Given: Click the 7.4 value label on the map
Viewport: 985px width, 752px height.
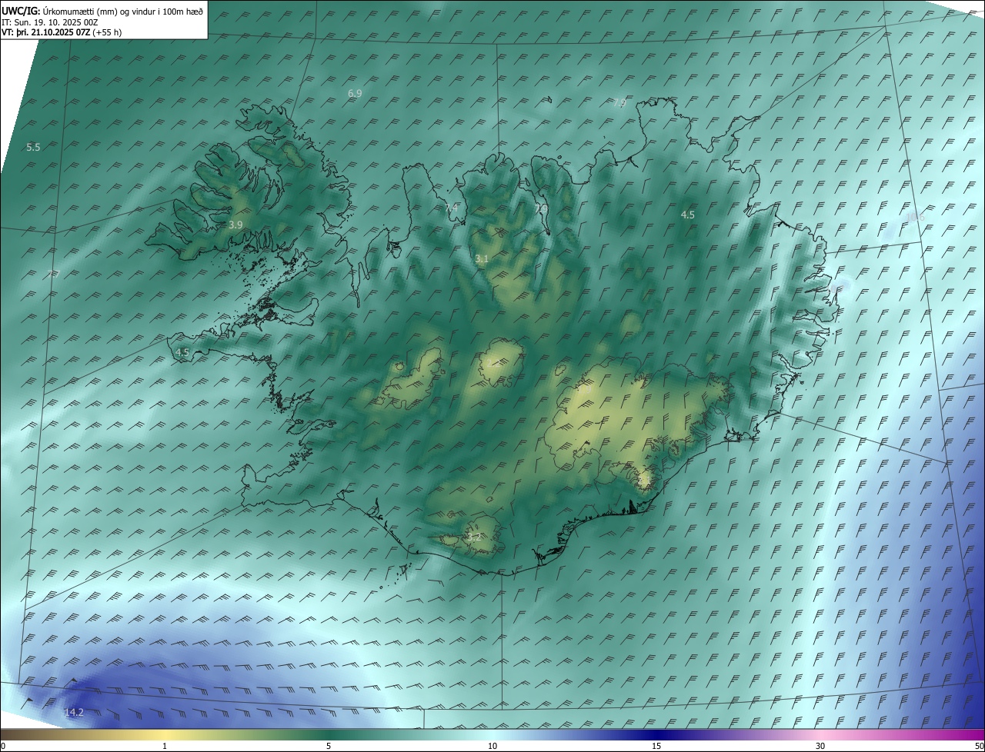Looking at the screenshot, I should click(451, 208).
